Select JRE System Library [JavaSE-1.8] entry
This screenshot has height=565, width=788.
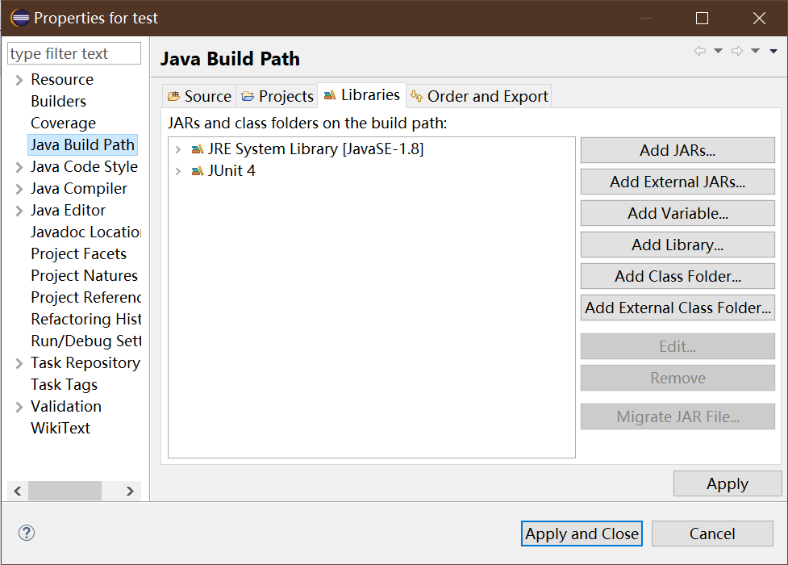click(315, 149)
